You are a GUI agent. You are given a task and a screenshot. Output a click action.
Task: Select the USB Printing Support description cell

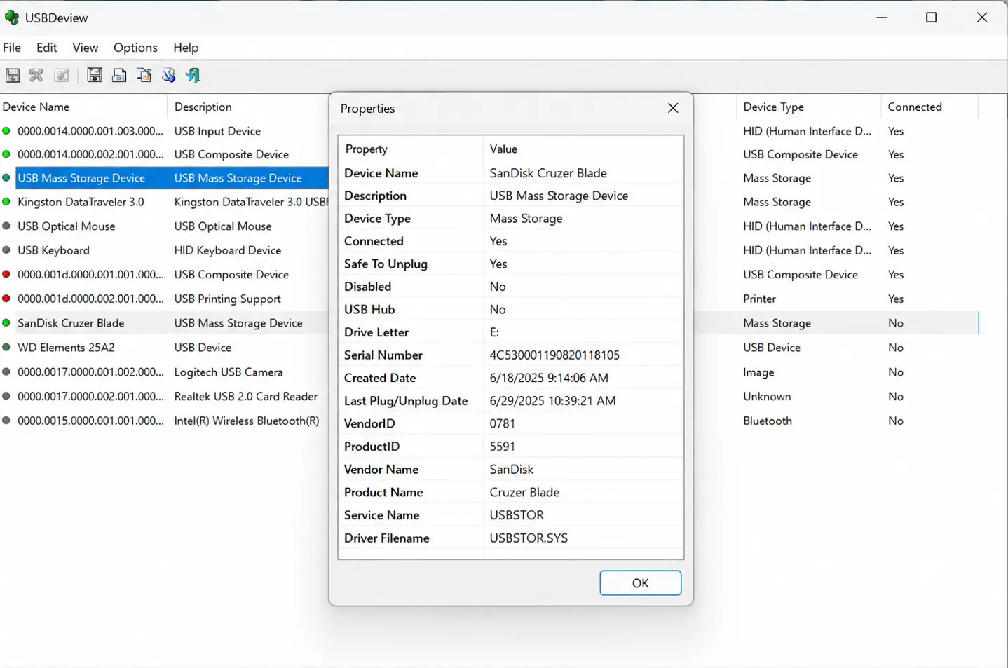click(228, 299)
